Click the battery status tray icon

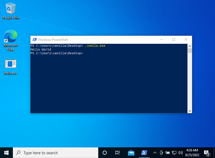click(x=168, y=153)
